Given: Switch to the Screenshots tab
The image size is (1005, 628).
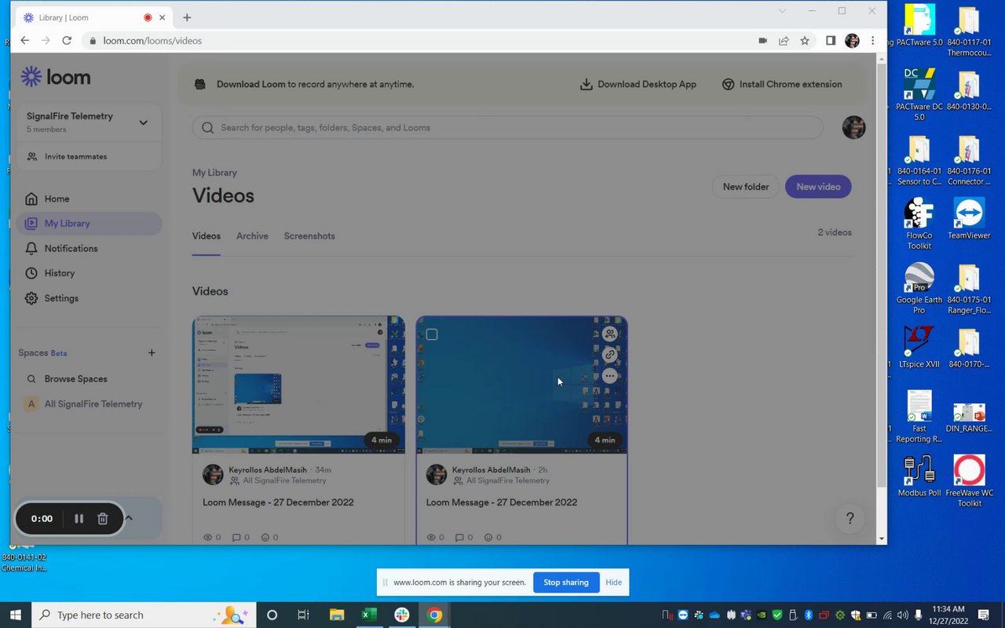Looking at the screenshot, I should (309, 236).
